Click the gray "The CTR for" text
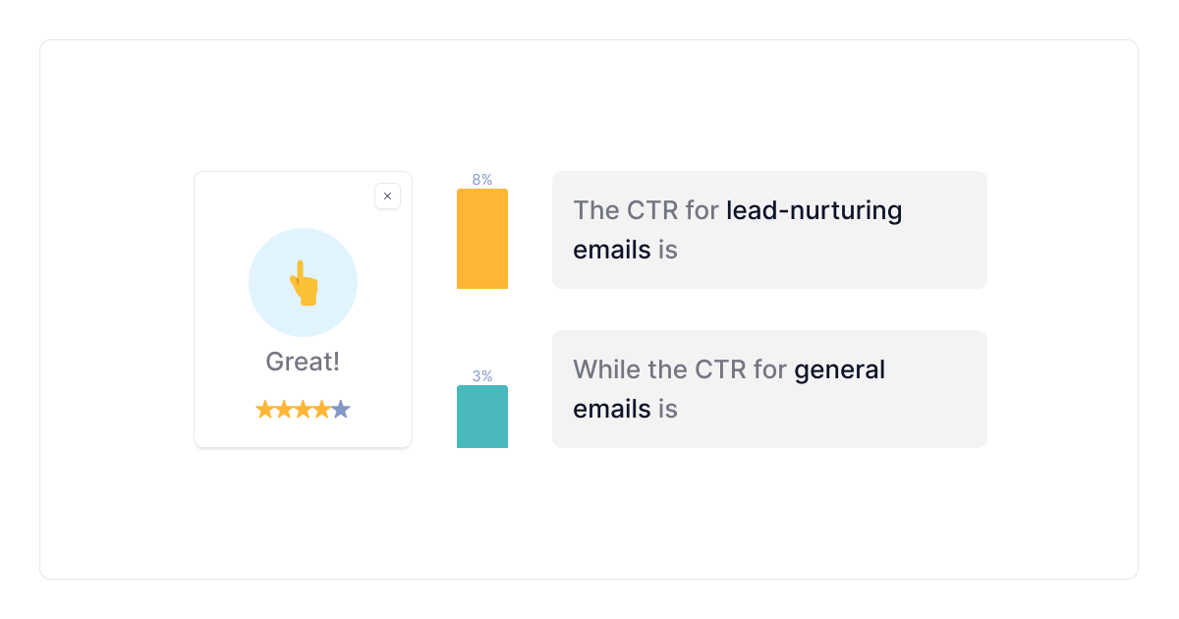The image size is (1179, 619). coord(646,210)
